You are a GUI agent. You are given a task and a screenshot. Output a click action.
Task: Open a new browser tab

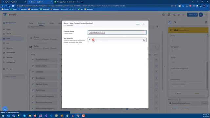[82, 2]
